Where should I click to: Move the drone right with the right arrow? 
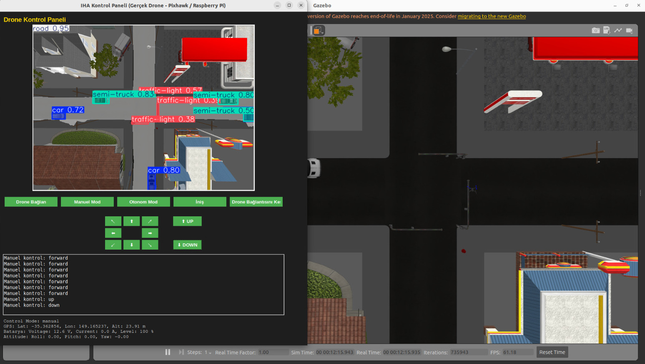coord(150,233)
